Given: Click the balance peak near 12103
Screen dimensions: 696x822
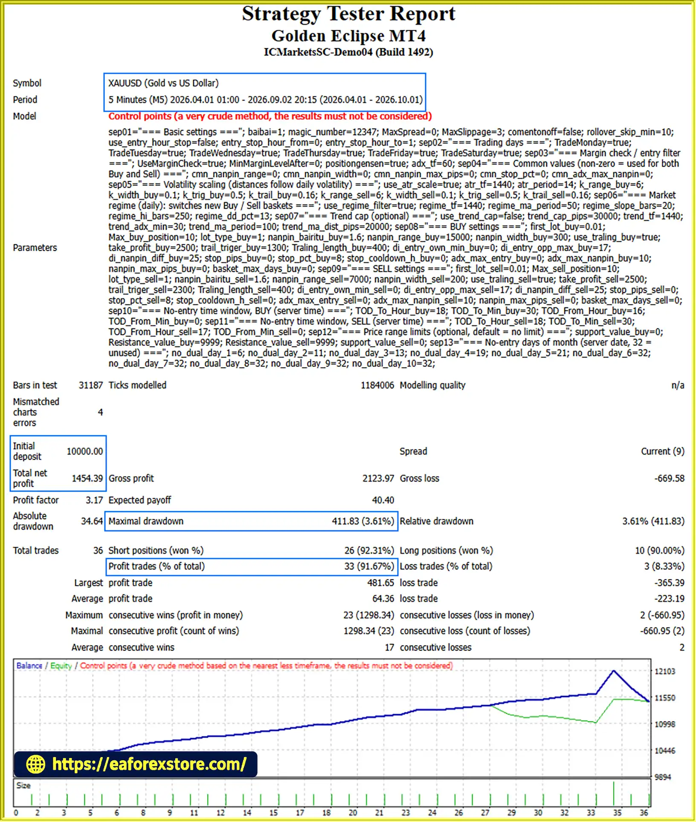Looking at the screenshot, I should [x=614, y=671].
